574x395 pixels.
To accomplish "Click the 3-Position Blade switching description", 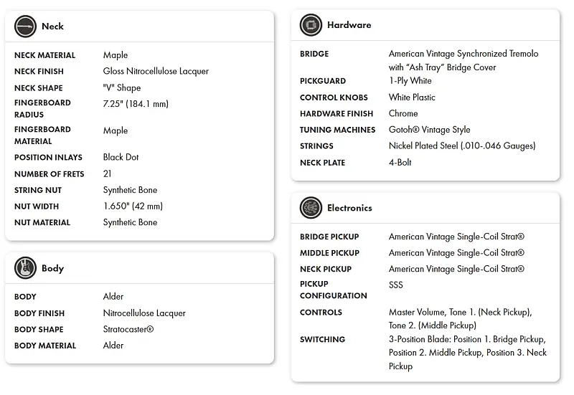I will coord(467,353).
